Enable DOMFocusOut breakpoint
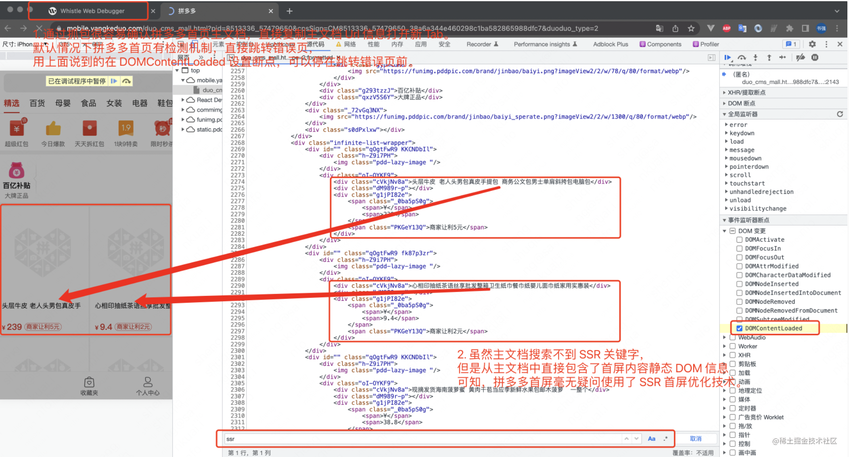This screenshot has width=849, height=457. pyautogui.click(x=739, y=257)
